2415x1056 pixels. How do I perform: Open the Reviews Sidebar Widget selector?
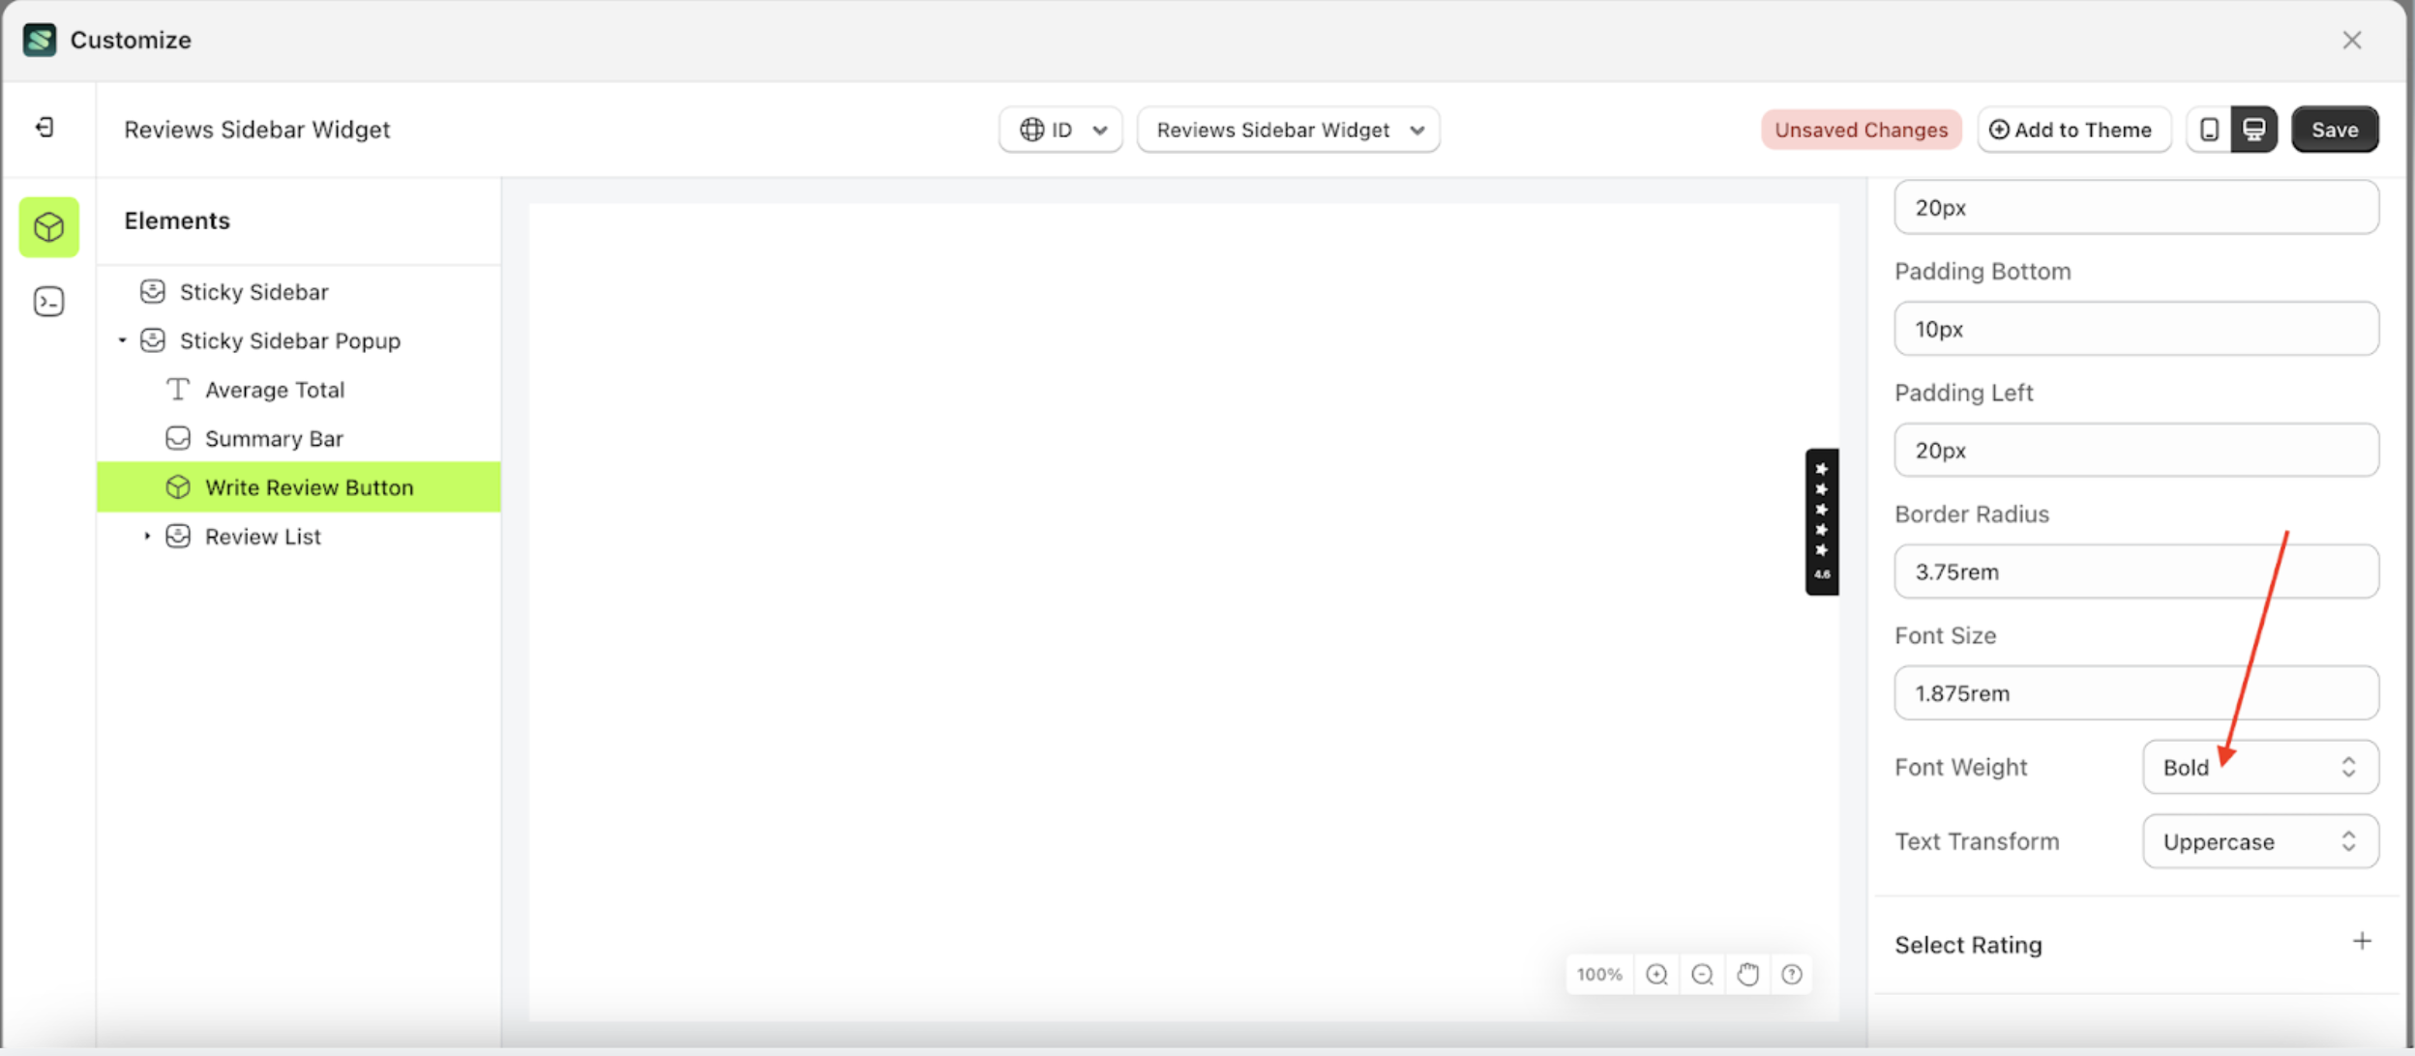pyautogui.click(x=1287, y=129)
